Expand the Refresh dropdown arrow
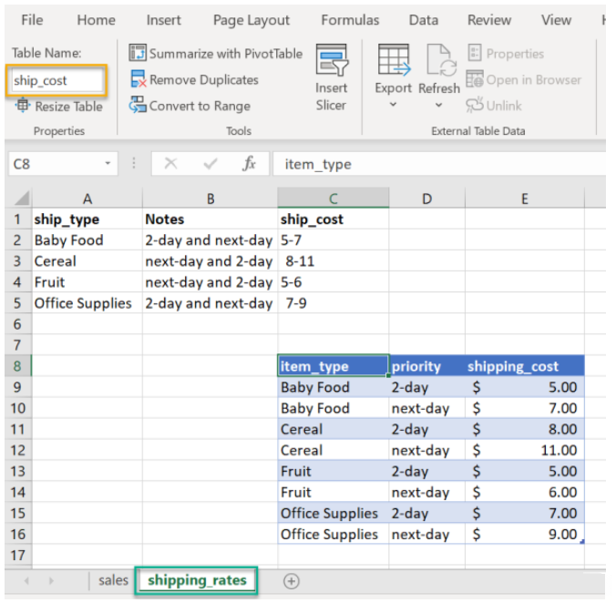616x603 pixels. (x=439, y=105)
